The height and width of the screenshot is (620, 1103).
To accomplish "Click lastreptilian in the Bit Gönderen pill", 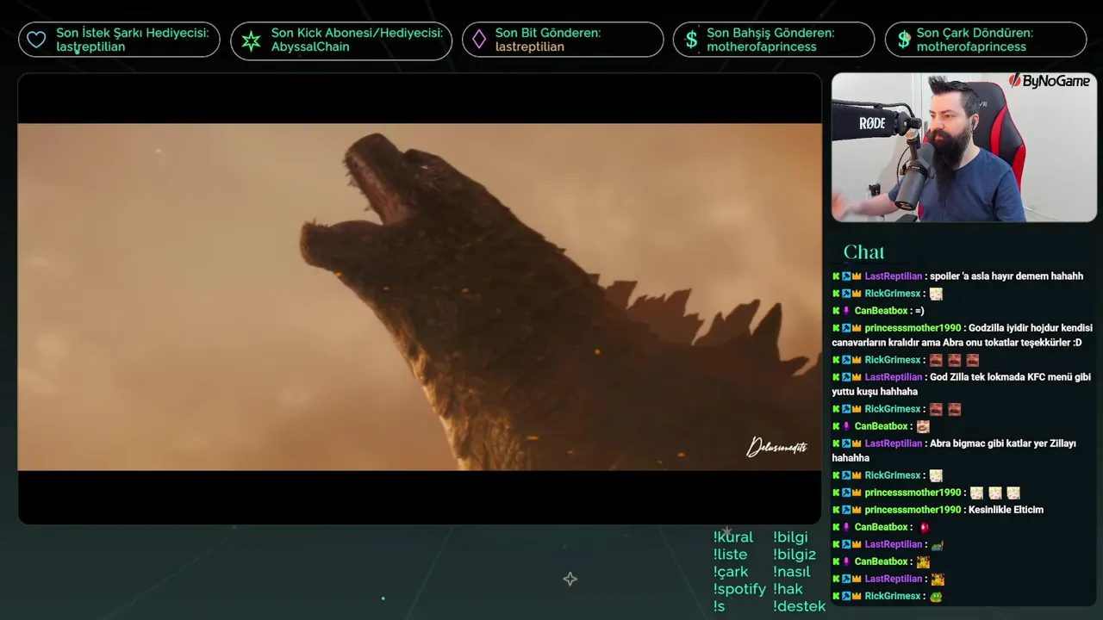I will (x=530, y=46).
